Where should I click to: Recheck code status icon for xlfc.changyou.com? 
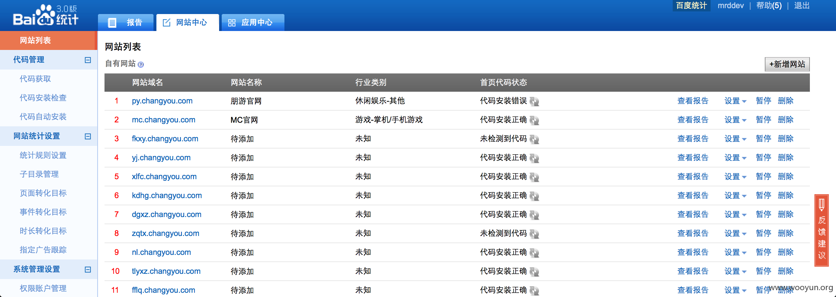534,177
